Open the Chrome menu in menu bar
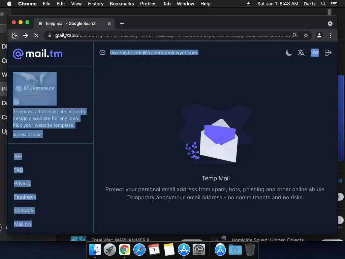 tap(27, 4)
